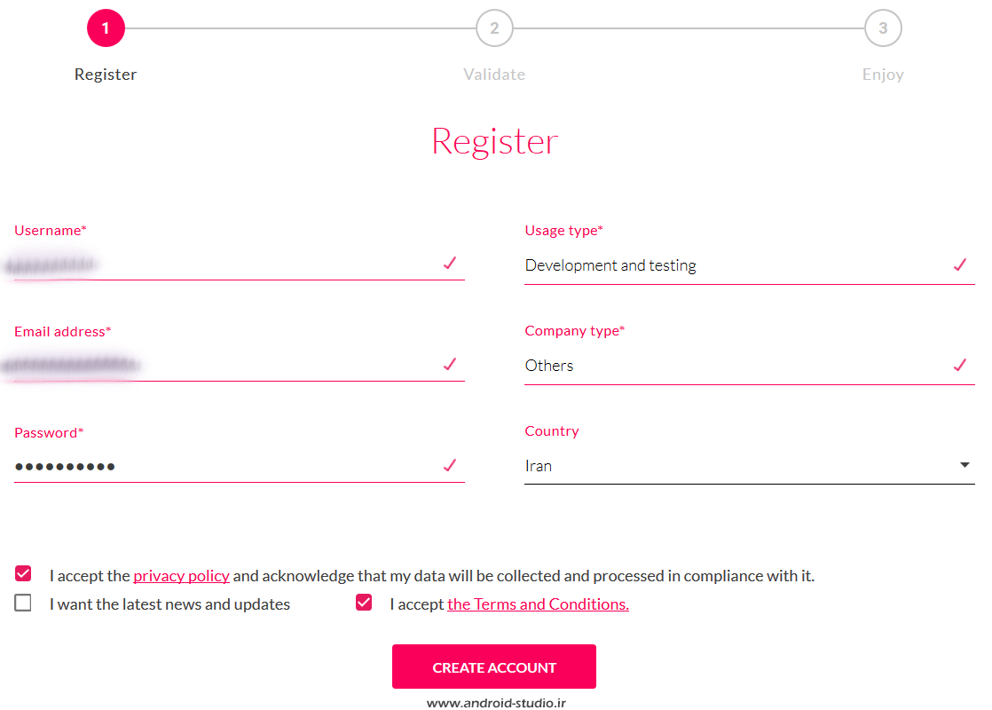Uncheck the privacy policy acceptance checkbox
Screen dimensions: 992x710
click(x=23, y=574)
